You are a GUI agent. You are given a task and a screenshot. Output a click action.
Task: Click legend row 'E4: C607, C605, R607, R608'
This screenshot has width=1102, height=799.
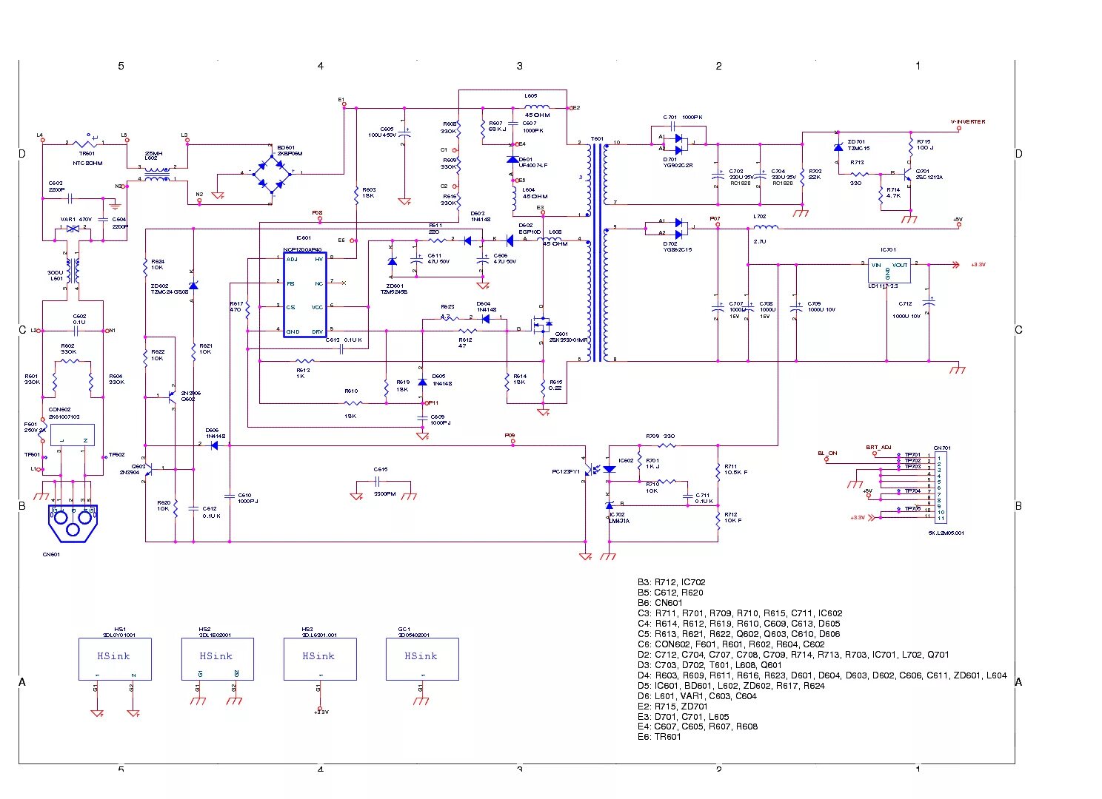(x=698, y=726)
